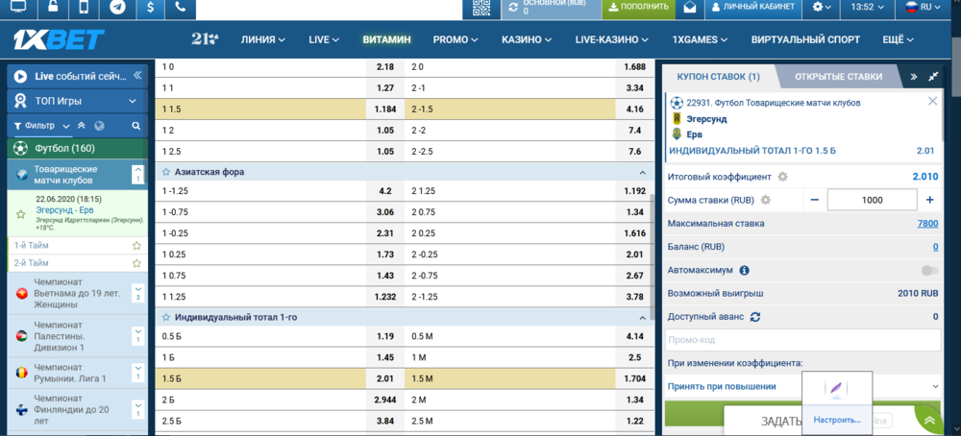Open the ЛИНИЯ menu
This screenshot has width=961, height=436.
[263, 39]
